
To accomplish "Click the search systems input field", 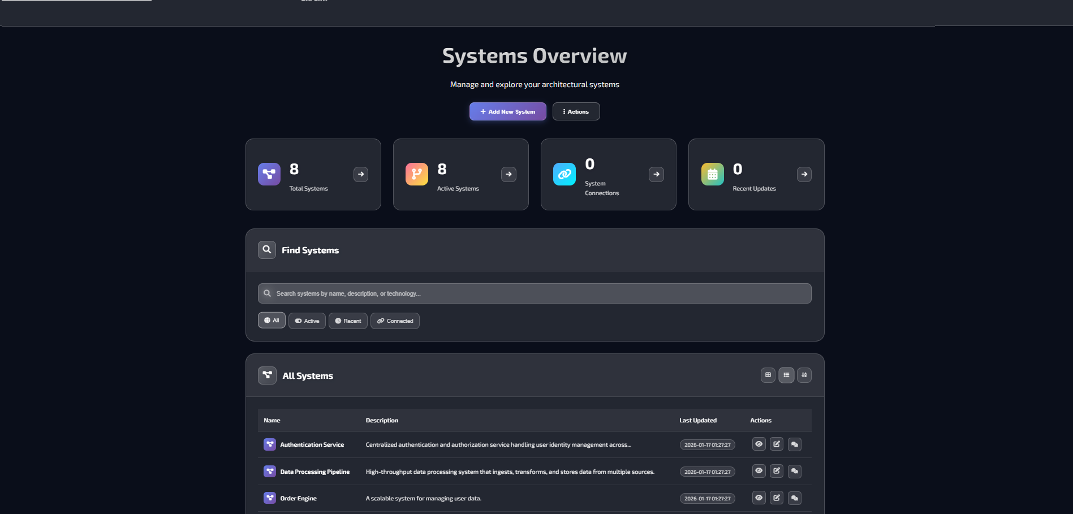I will [x=534, y=293].
